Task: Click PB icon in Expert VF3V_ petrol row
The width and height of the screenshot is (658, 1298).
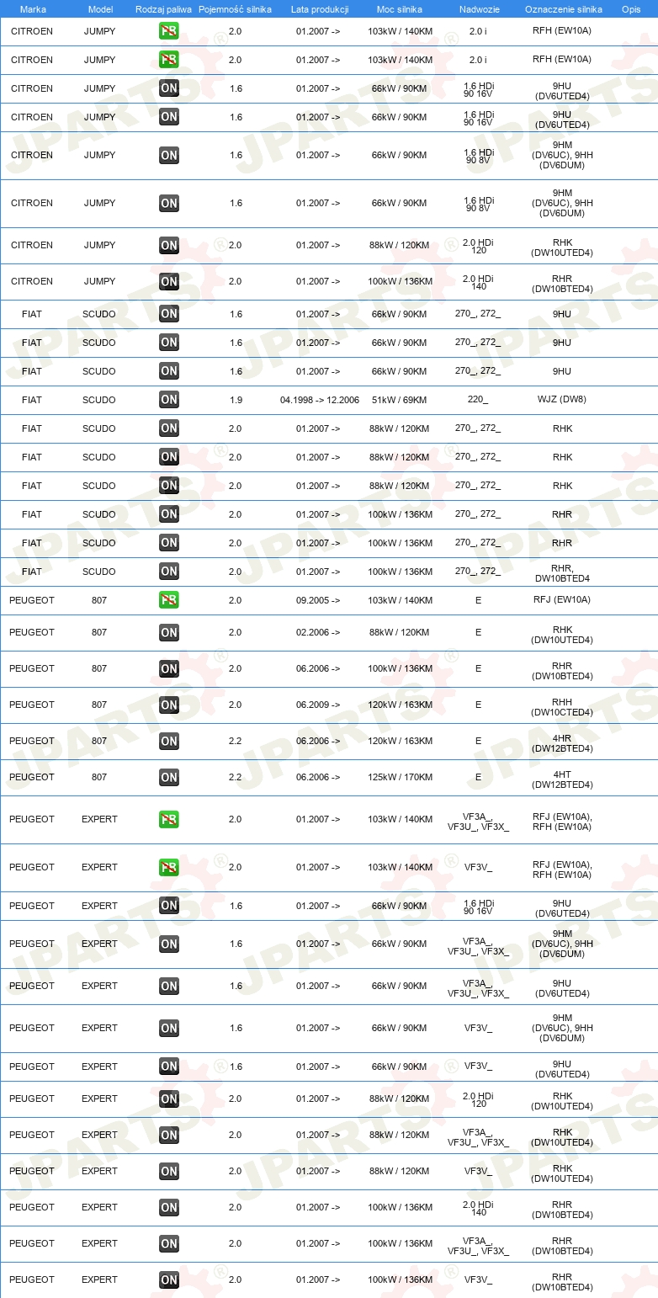Action: [x=169, y=868]
